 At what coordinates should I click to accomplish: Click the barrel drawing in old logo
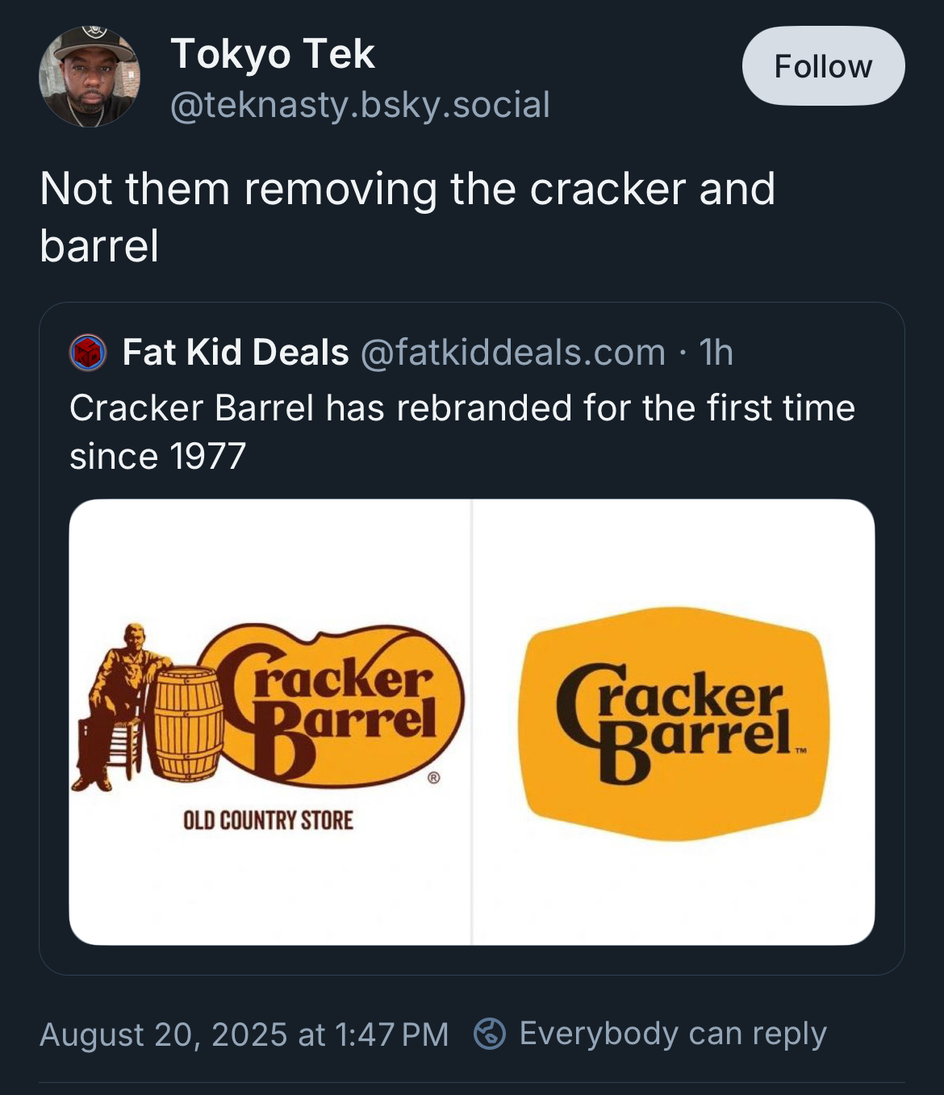[x=188, y=724]
